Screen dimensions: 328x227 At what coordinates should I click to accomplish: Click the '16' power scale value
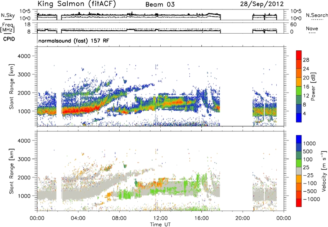[x=306, y=87]
